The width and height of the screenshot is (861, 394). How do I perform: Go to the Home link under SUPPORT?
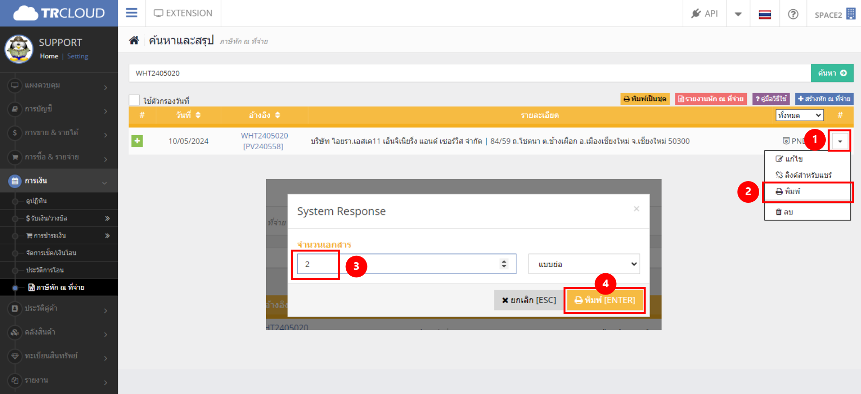(49, 56)
